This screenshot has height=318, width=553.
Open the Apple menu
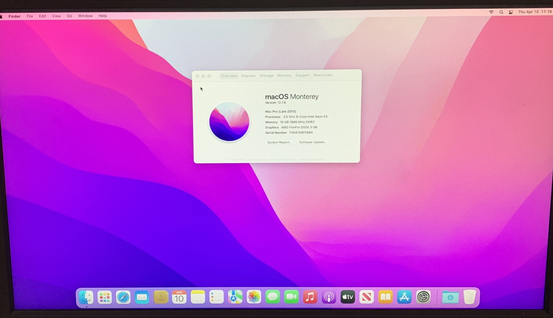click(x=1, y=16)
